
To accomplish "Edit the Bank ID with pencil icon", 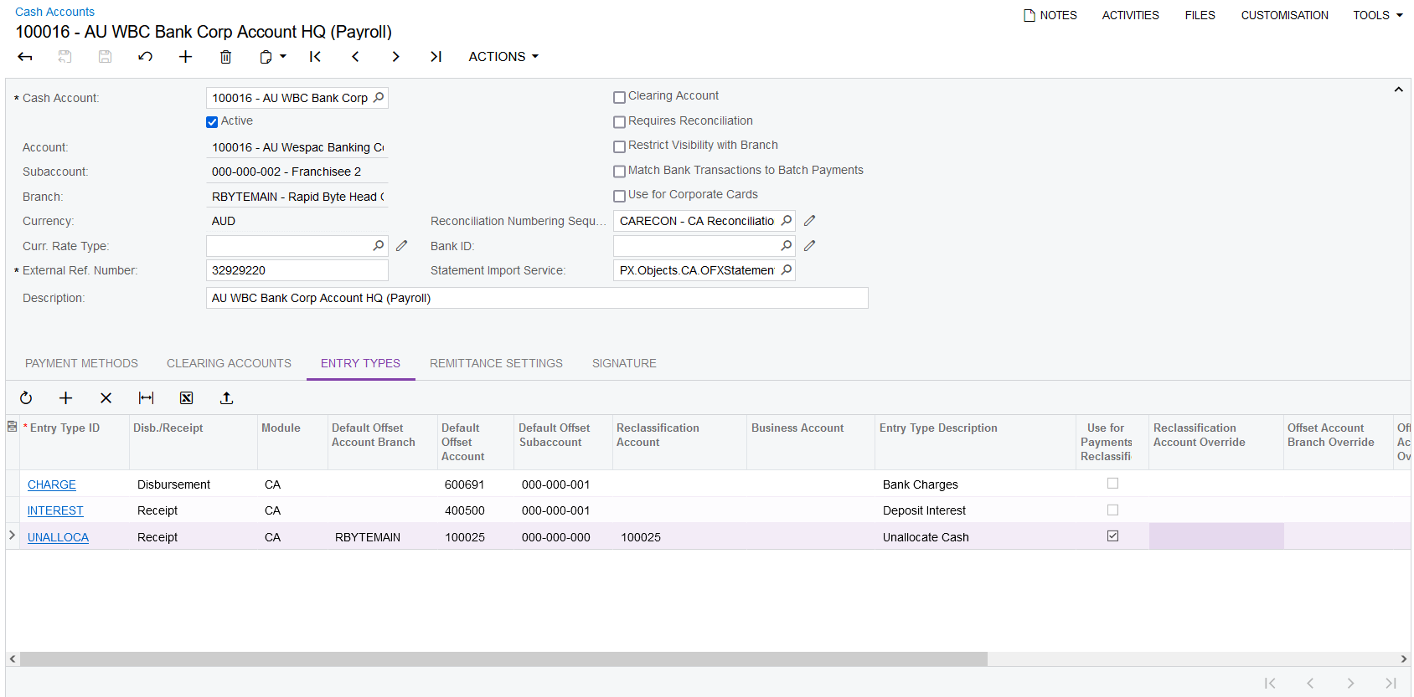I will click(809, 246).
